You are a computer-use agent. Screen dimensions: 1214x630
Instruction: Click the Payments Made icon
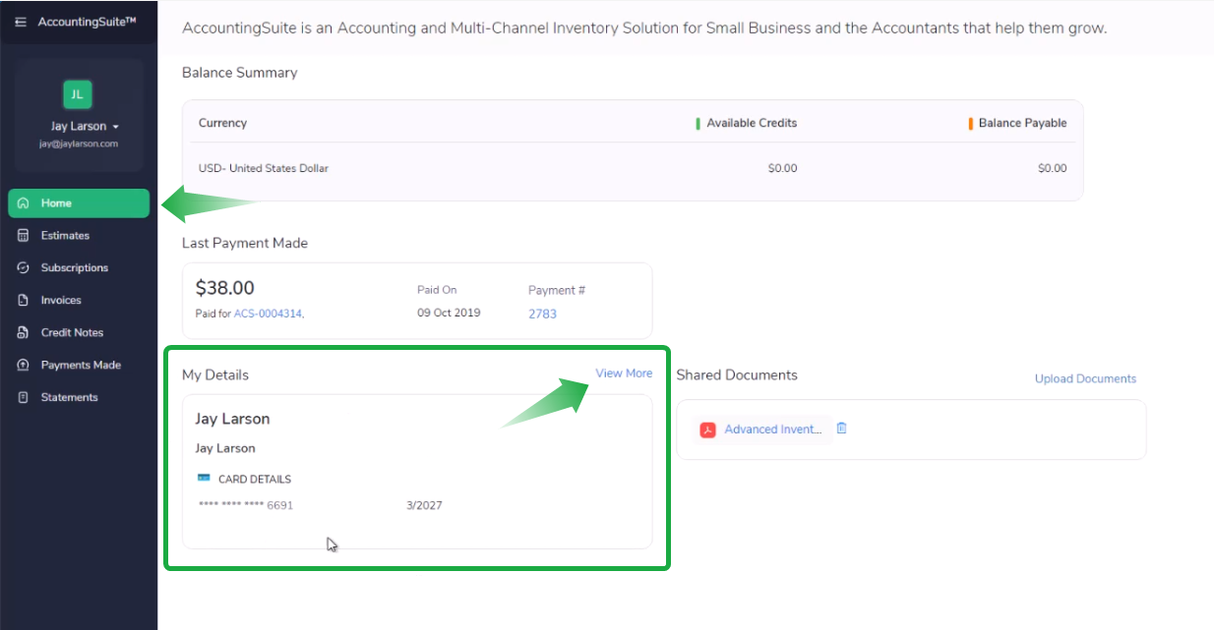pyautogui.click(x=24, y=366)
